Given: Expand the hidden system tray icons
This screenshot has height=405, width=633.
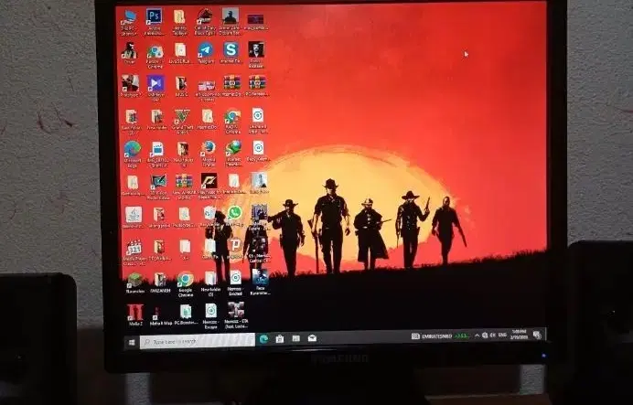Looking at the screenshot, I should pyautogui.click(x=477, y=336).
